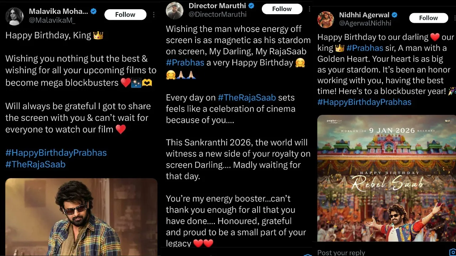This screenshot has height=256, width=456.
Task: Click verified badge next to Malavika Mohanan
Action: point(94,11)
